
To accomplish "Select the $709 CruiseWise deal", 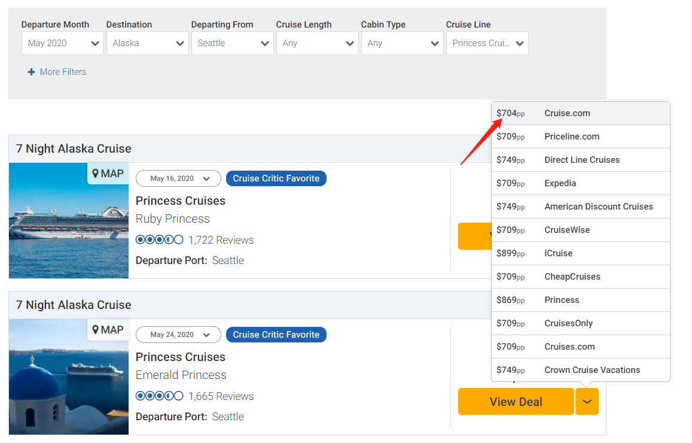I will 581,230.
